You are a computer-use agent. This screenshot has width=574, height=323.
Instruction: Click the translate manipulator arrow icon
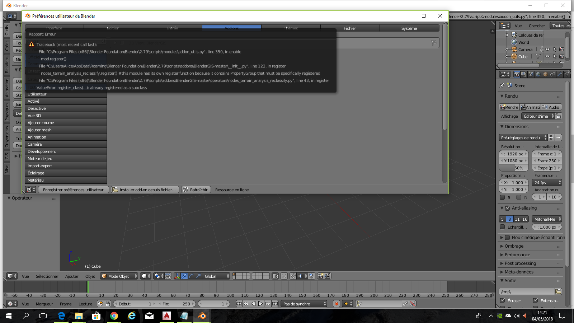[184, 276]
